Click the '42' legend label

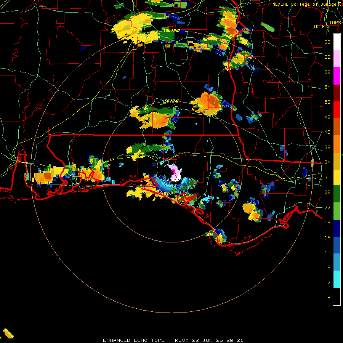pyautogui.click(x=327, y=132)
